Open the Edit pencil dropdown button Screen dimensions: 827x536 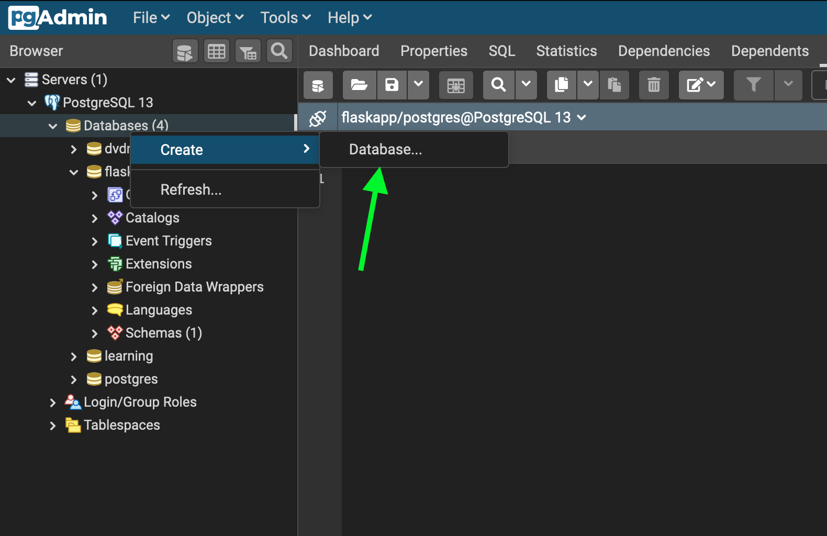(701, 85)
